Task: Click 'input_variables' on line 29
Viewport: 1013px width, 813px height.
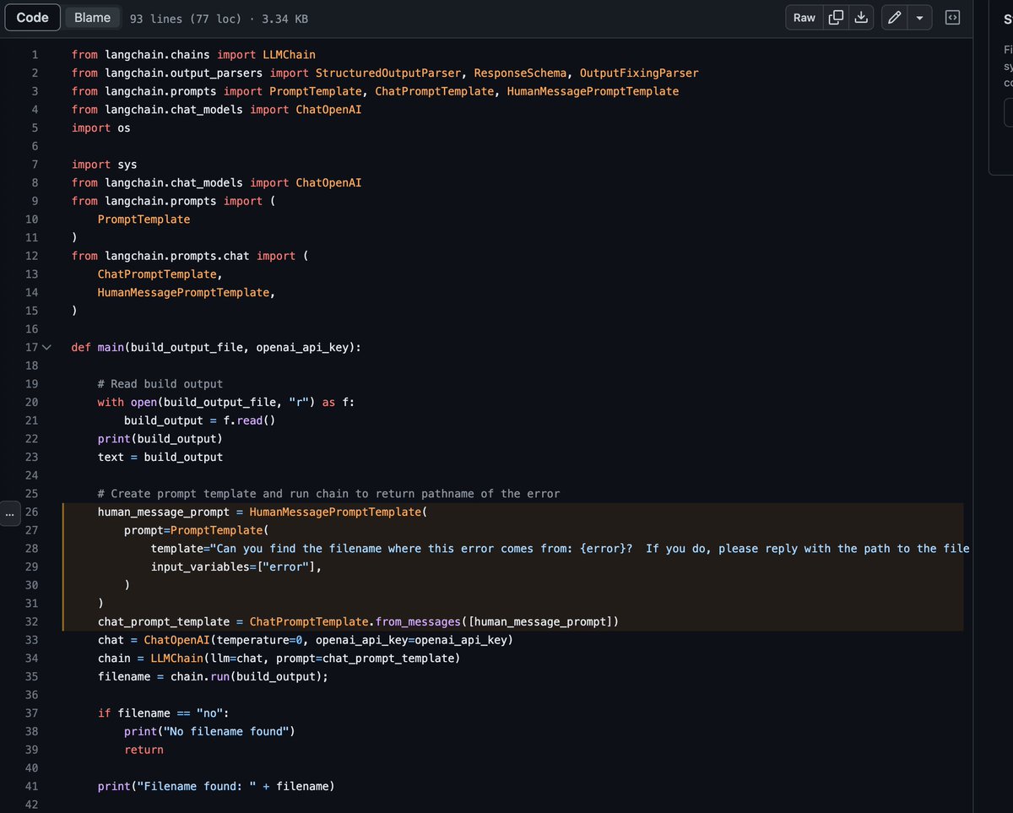Action: [200, 566]
